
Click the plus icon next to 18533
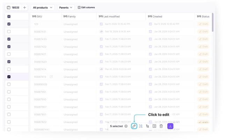pyautogui.click(x=24, y=7)
